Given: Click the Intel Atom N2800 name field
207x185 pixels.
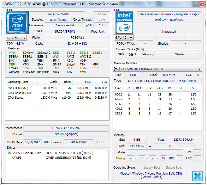Looking at the screenshot, I should 57,14.
